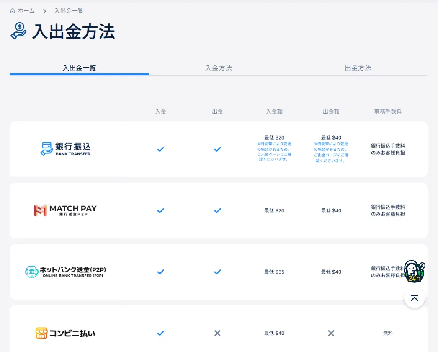The height and width of the screenshot is (352, 438).
Task: Click withdrawal checkmark in Match Pay row
Action: point(217,210)
